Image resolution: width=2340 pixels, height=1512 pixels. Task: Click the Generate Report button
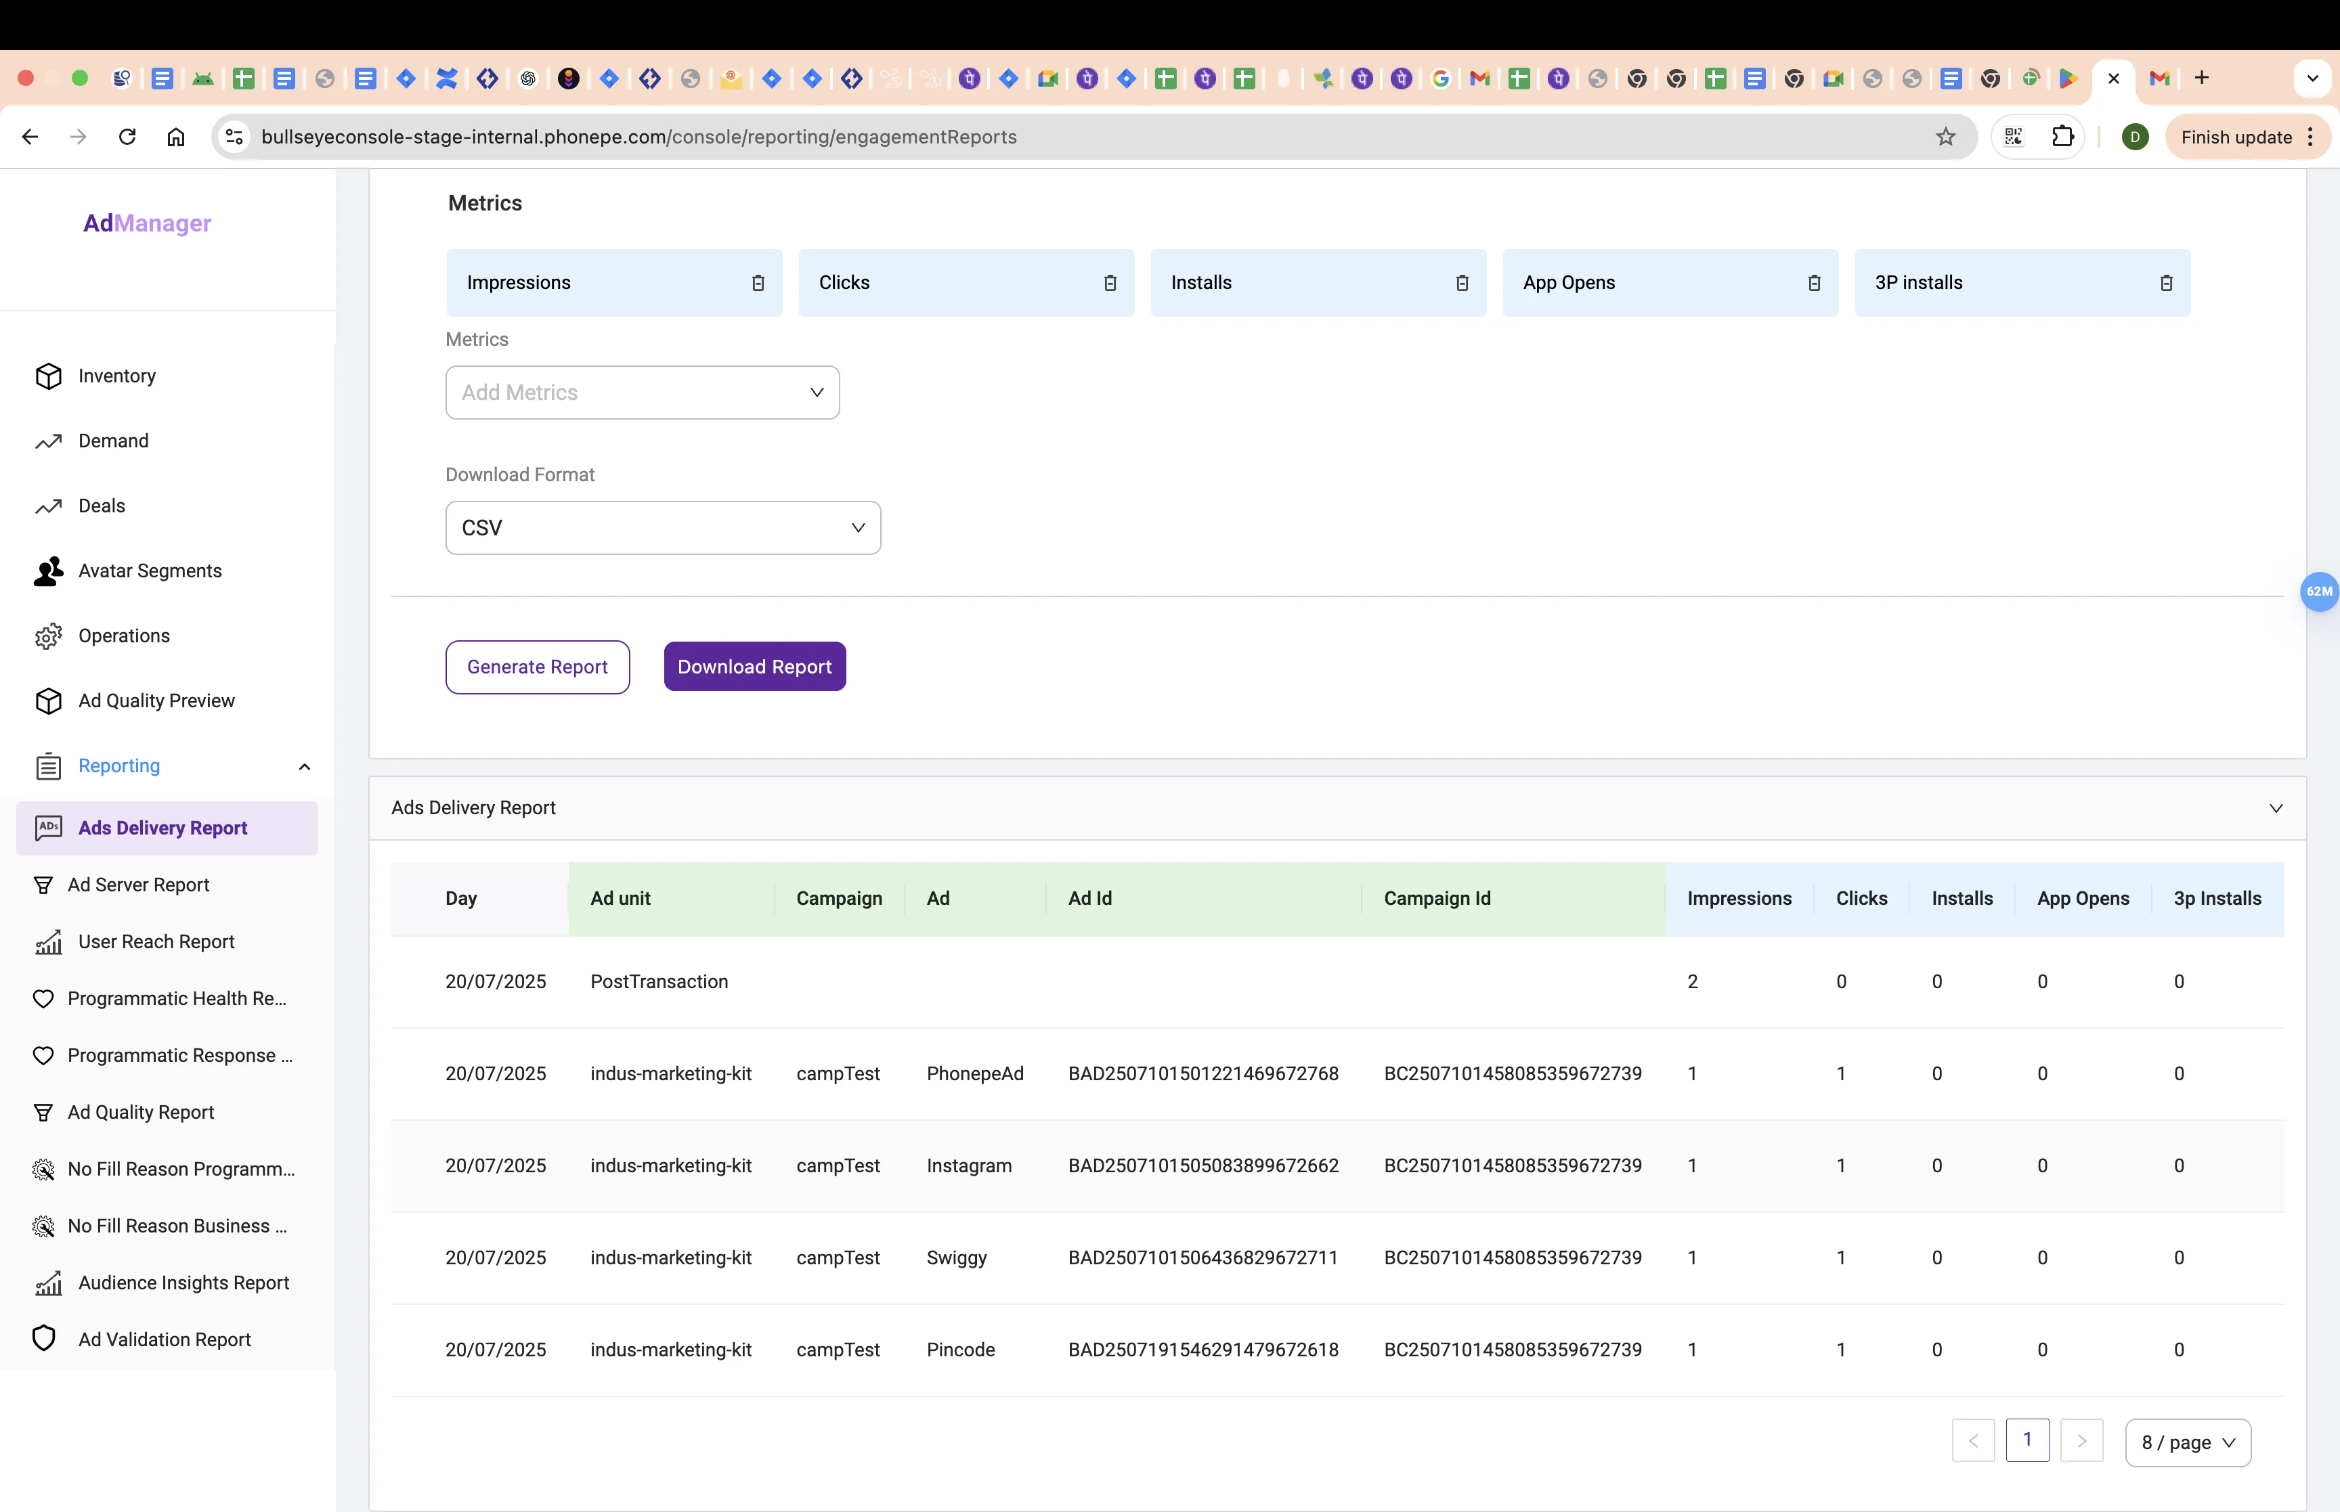click(537, 667)
